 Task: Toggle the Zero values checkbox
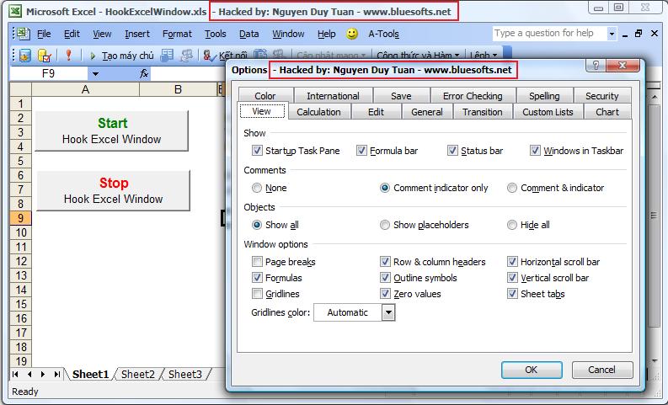point(385,294)
